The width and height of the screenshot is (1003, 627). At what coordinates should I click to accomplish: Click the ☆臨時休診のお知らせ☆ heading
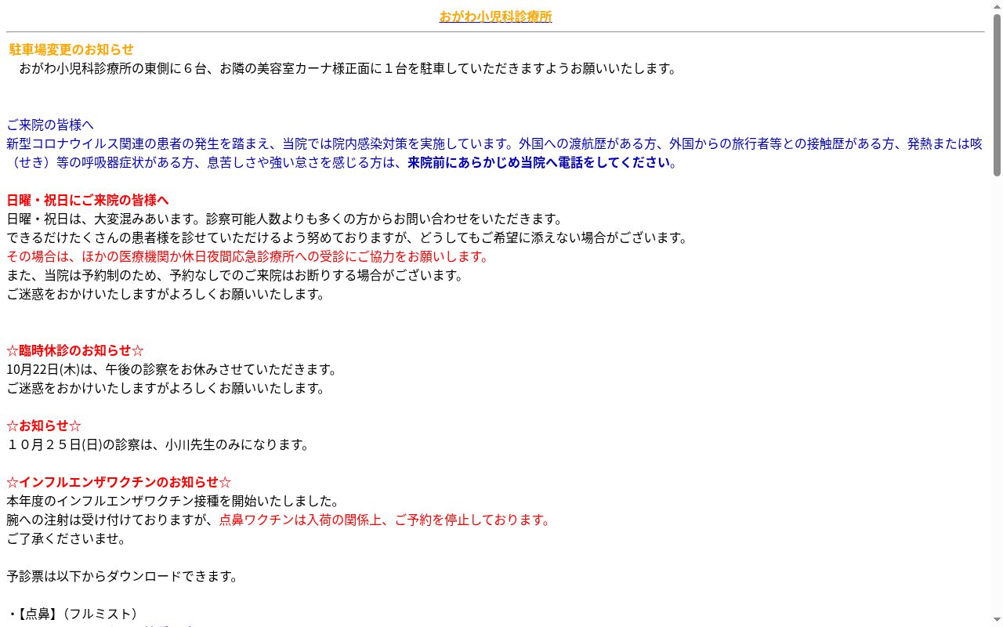[x=75, y=350]
